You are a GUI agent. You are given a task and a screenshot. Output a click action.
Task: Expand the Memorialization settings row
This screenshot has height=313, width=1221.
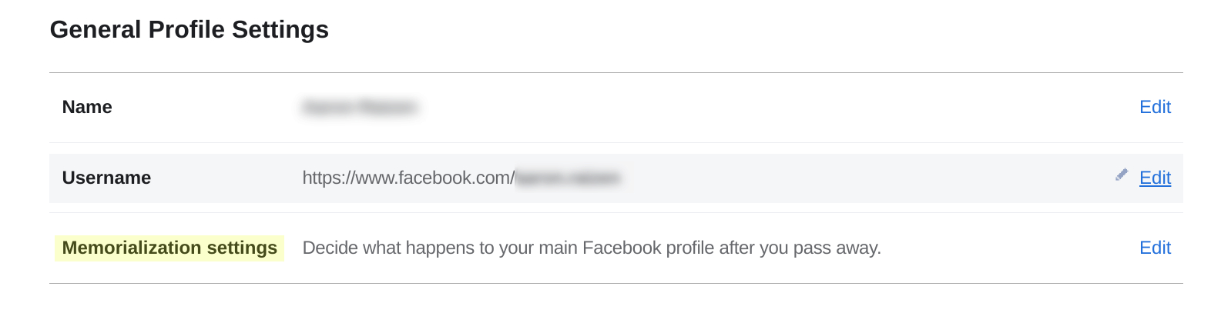[x=616, y=248]
